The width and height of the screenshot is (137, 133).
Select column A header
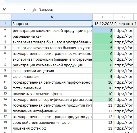point(52,17)
